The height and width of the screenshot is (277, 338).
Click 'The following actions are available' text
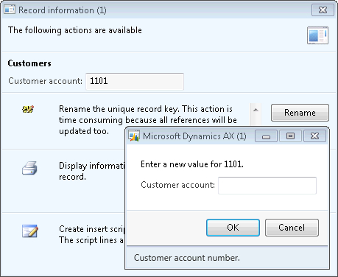coord(75,30)
